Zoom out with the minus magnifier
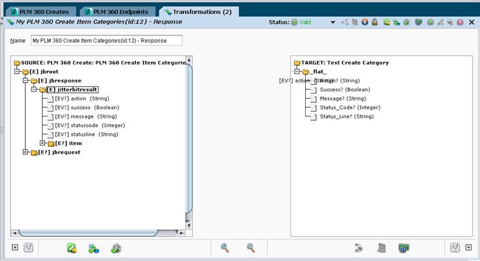The height and width of the screenshot is (261, 480). [251, 248]
